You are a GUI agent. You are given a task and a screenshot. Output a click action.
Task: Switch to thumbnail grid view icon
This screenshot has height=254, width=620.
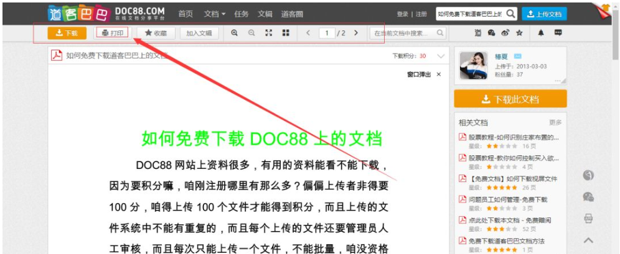[286, 33]
